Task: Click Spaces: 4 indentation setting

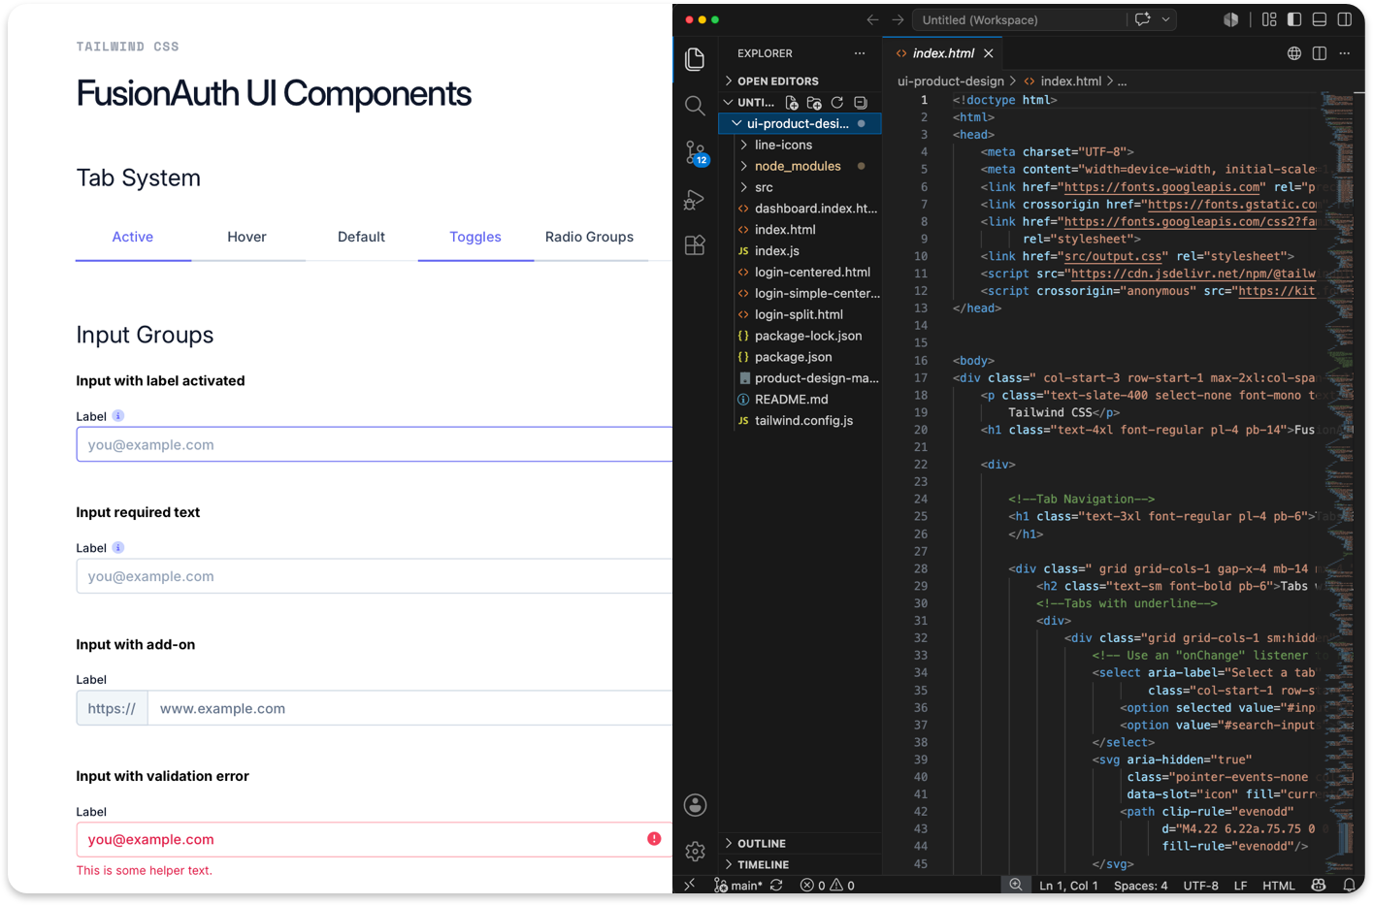Action: [x=1141, y=886]
